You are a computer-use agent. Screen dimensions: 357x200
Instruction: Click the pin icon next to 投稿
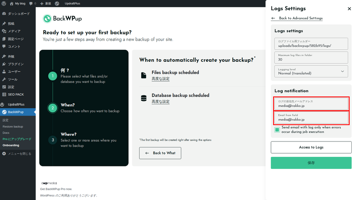coord(4,23)
